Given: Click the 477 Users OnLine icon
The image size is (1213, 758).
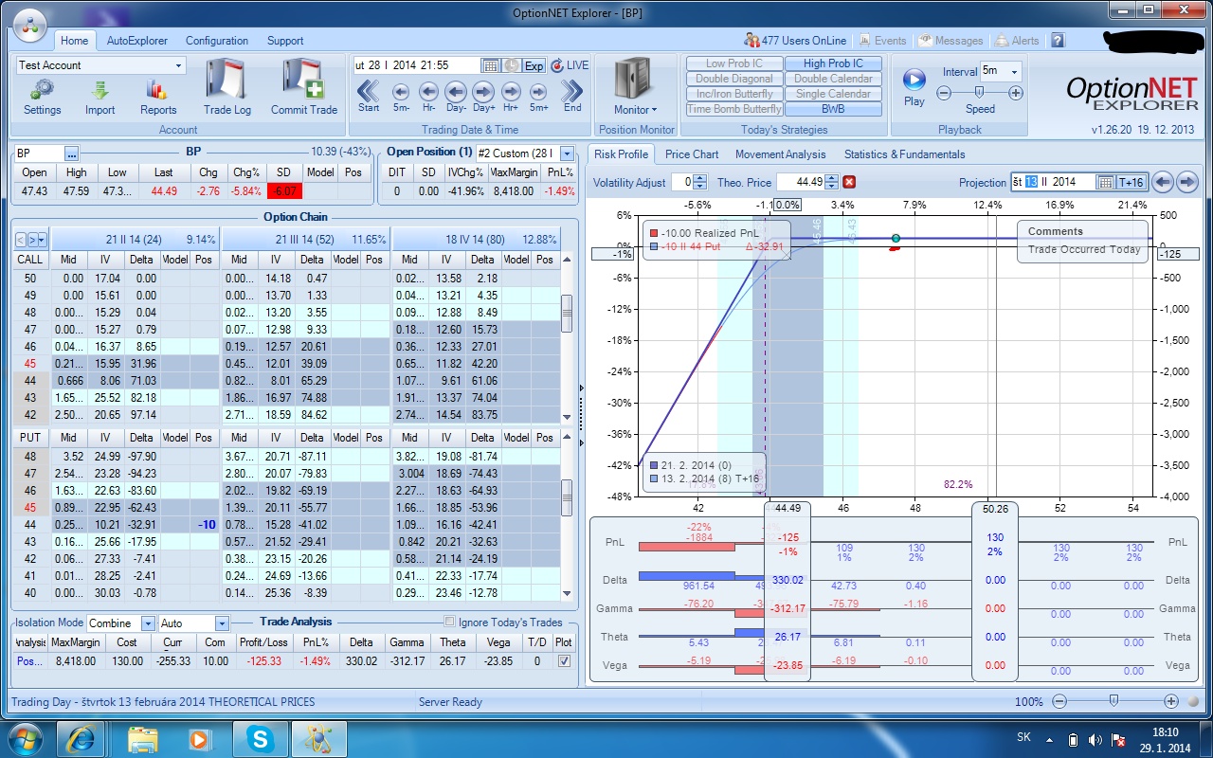Looking at the screenshot, I should coord(752,41).
